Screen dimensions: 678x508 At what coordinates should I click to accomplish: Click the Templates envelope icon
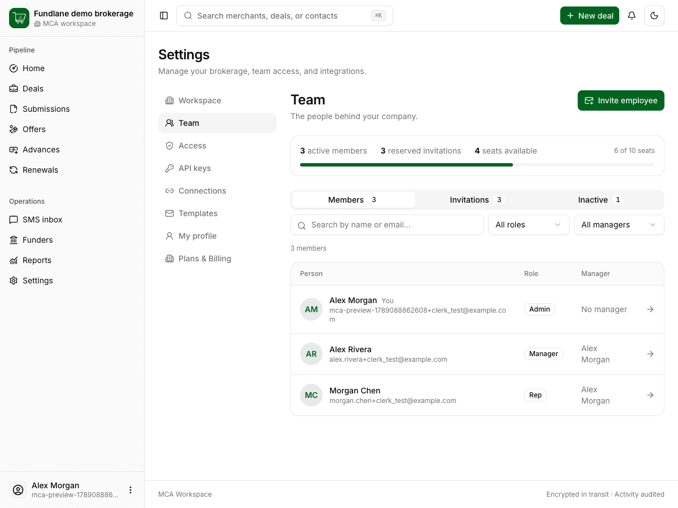point(169,213)
